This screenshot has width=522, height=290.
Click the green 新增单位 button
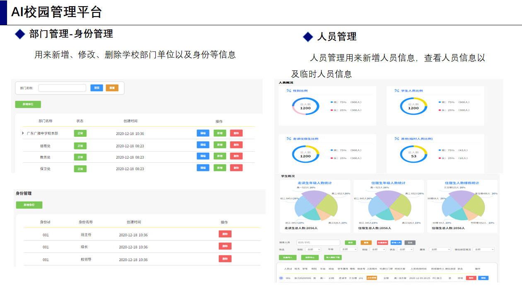[28, 104]
